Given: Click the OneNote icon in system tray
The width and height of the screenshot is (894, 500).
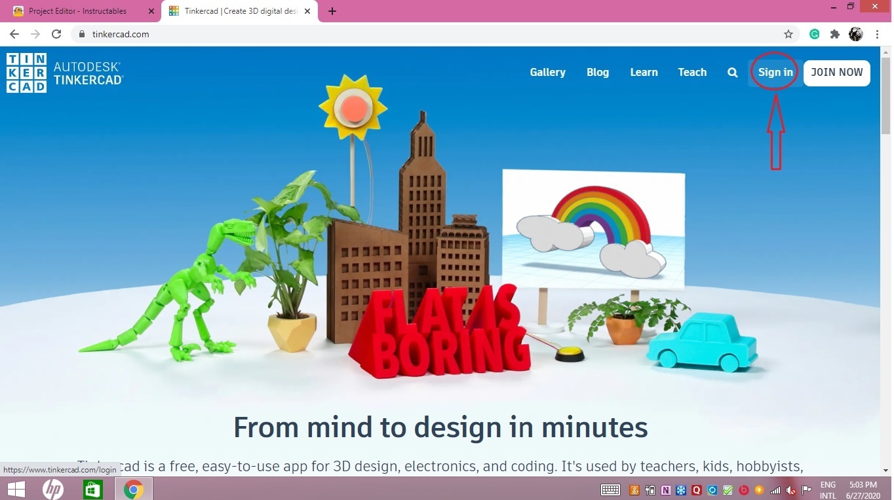Looking at the screenshot, I should point(665,490).
